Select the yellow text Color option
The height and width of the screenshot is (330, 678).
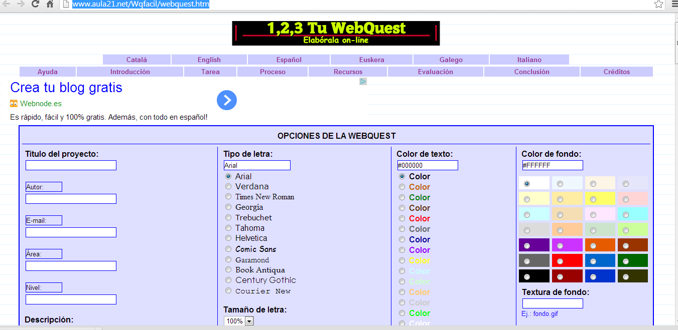tap(402, 260)
